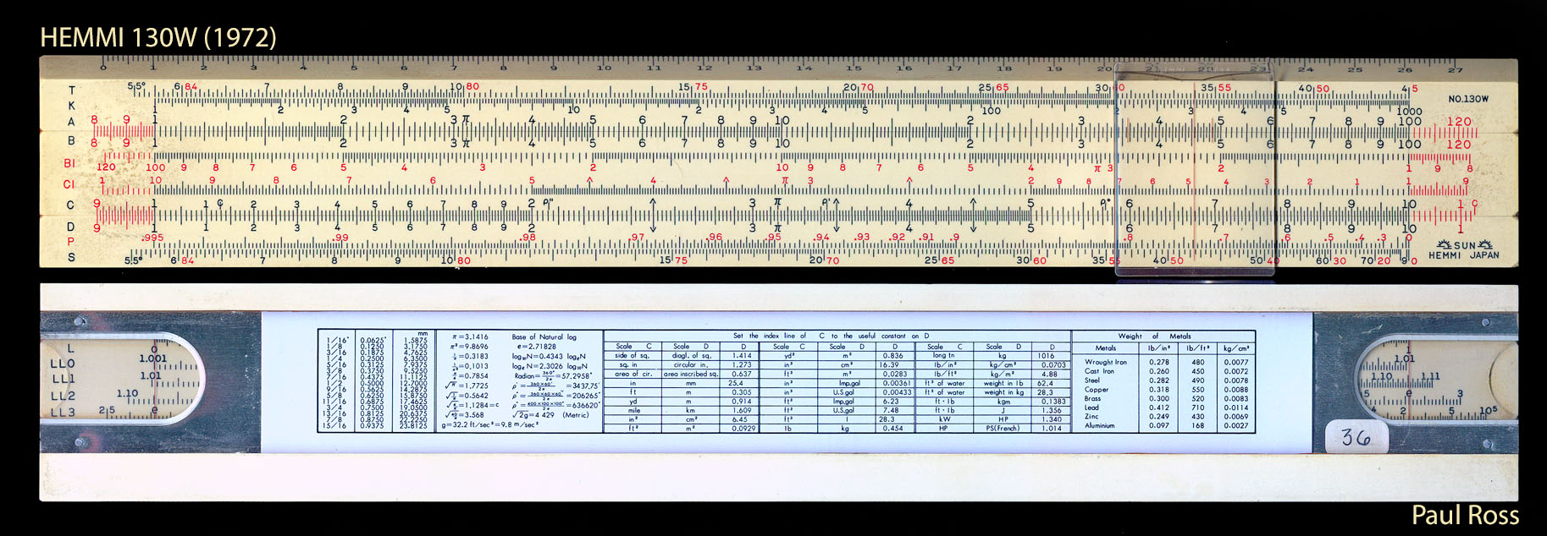The image size is (1547, 536).
Task: Click the "weight in kg" table cell
Action: pyautogui.click(x=1003, y=392)
